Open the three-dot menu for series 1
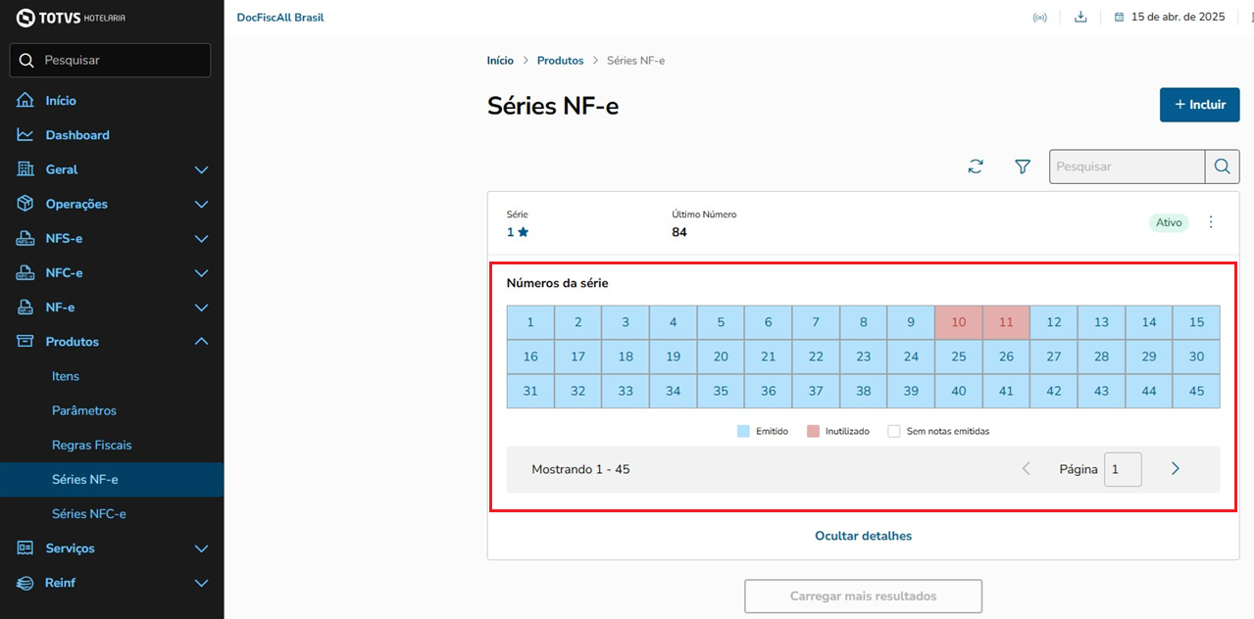Screen dimensions: 1254x619 pos(1211,222)
